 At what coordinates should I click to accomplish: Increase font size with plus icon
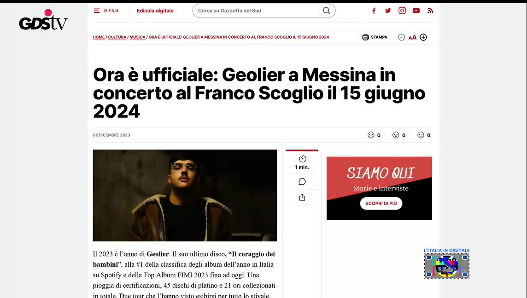coord(423,37)
